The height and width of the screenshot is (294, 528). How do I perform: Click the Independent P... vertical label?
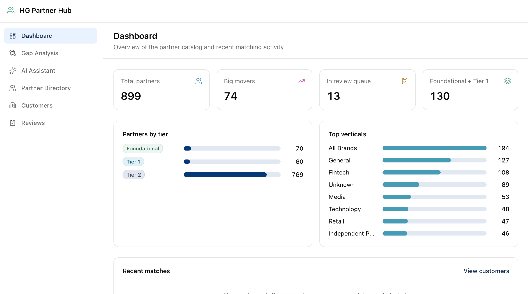click(351, 233)
